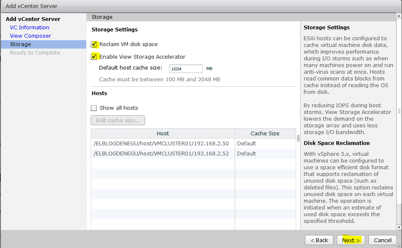Viewport: 402px width, 248px height.
Task: Navigate to the VC Information step
Action: tap(29, 27)
